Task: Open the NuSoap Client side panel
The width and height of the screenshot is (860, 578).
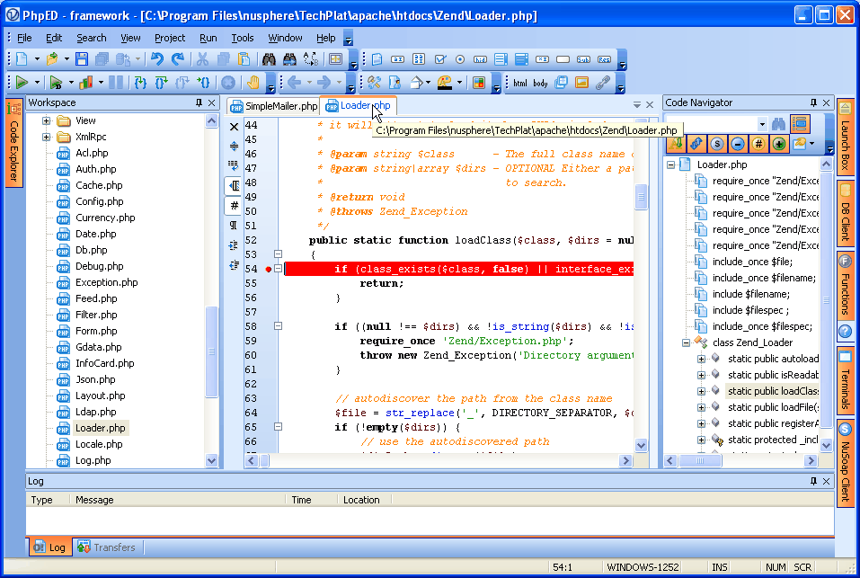Action: (846, 463)
